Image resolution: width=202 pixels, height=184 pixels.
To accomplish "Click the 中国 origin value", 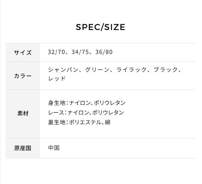I will click(x=54, y=148).
